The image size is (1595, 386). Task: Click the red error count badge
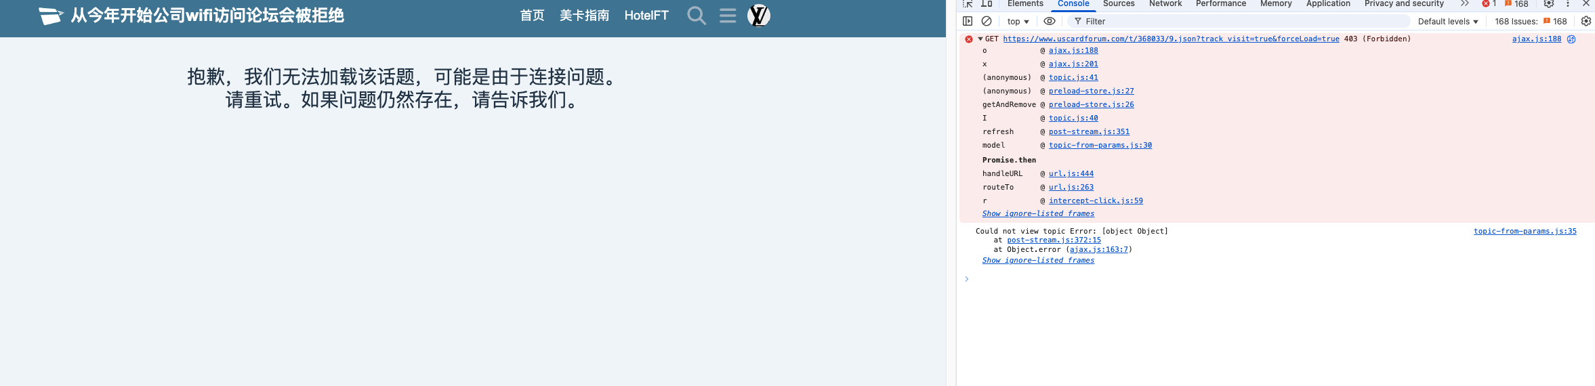(x=1489, y=3)
